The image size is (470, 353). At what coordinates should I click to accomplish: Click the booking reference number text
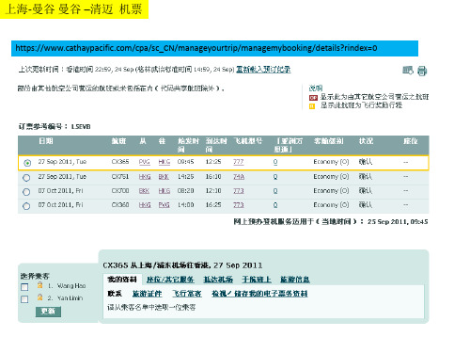click(81, 127)
